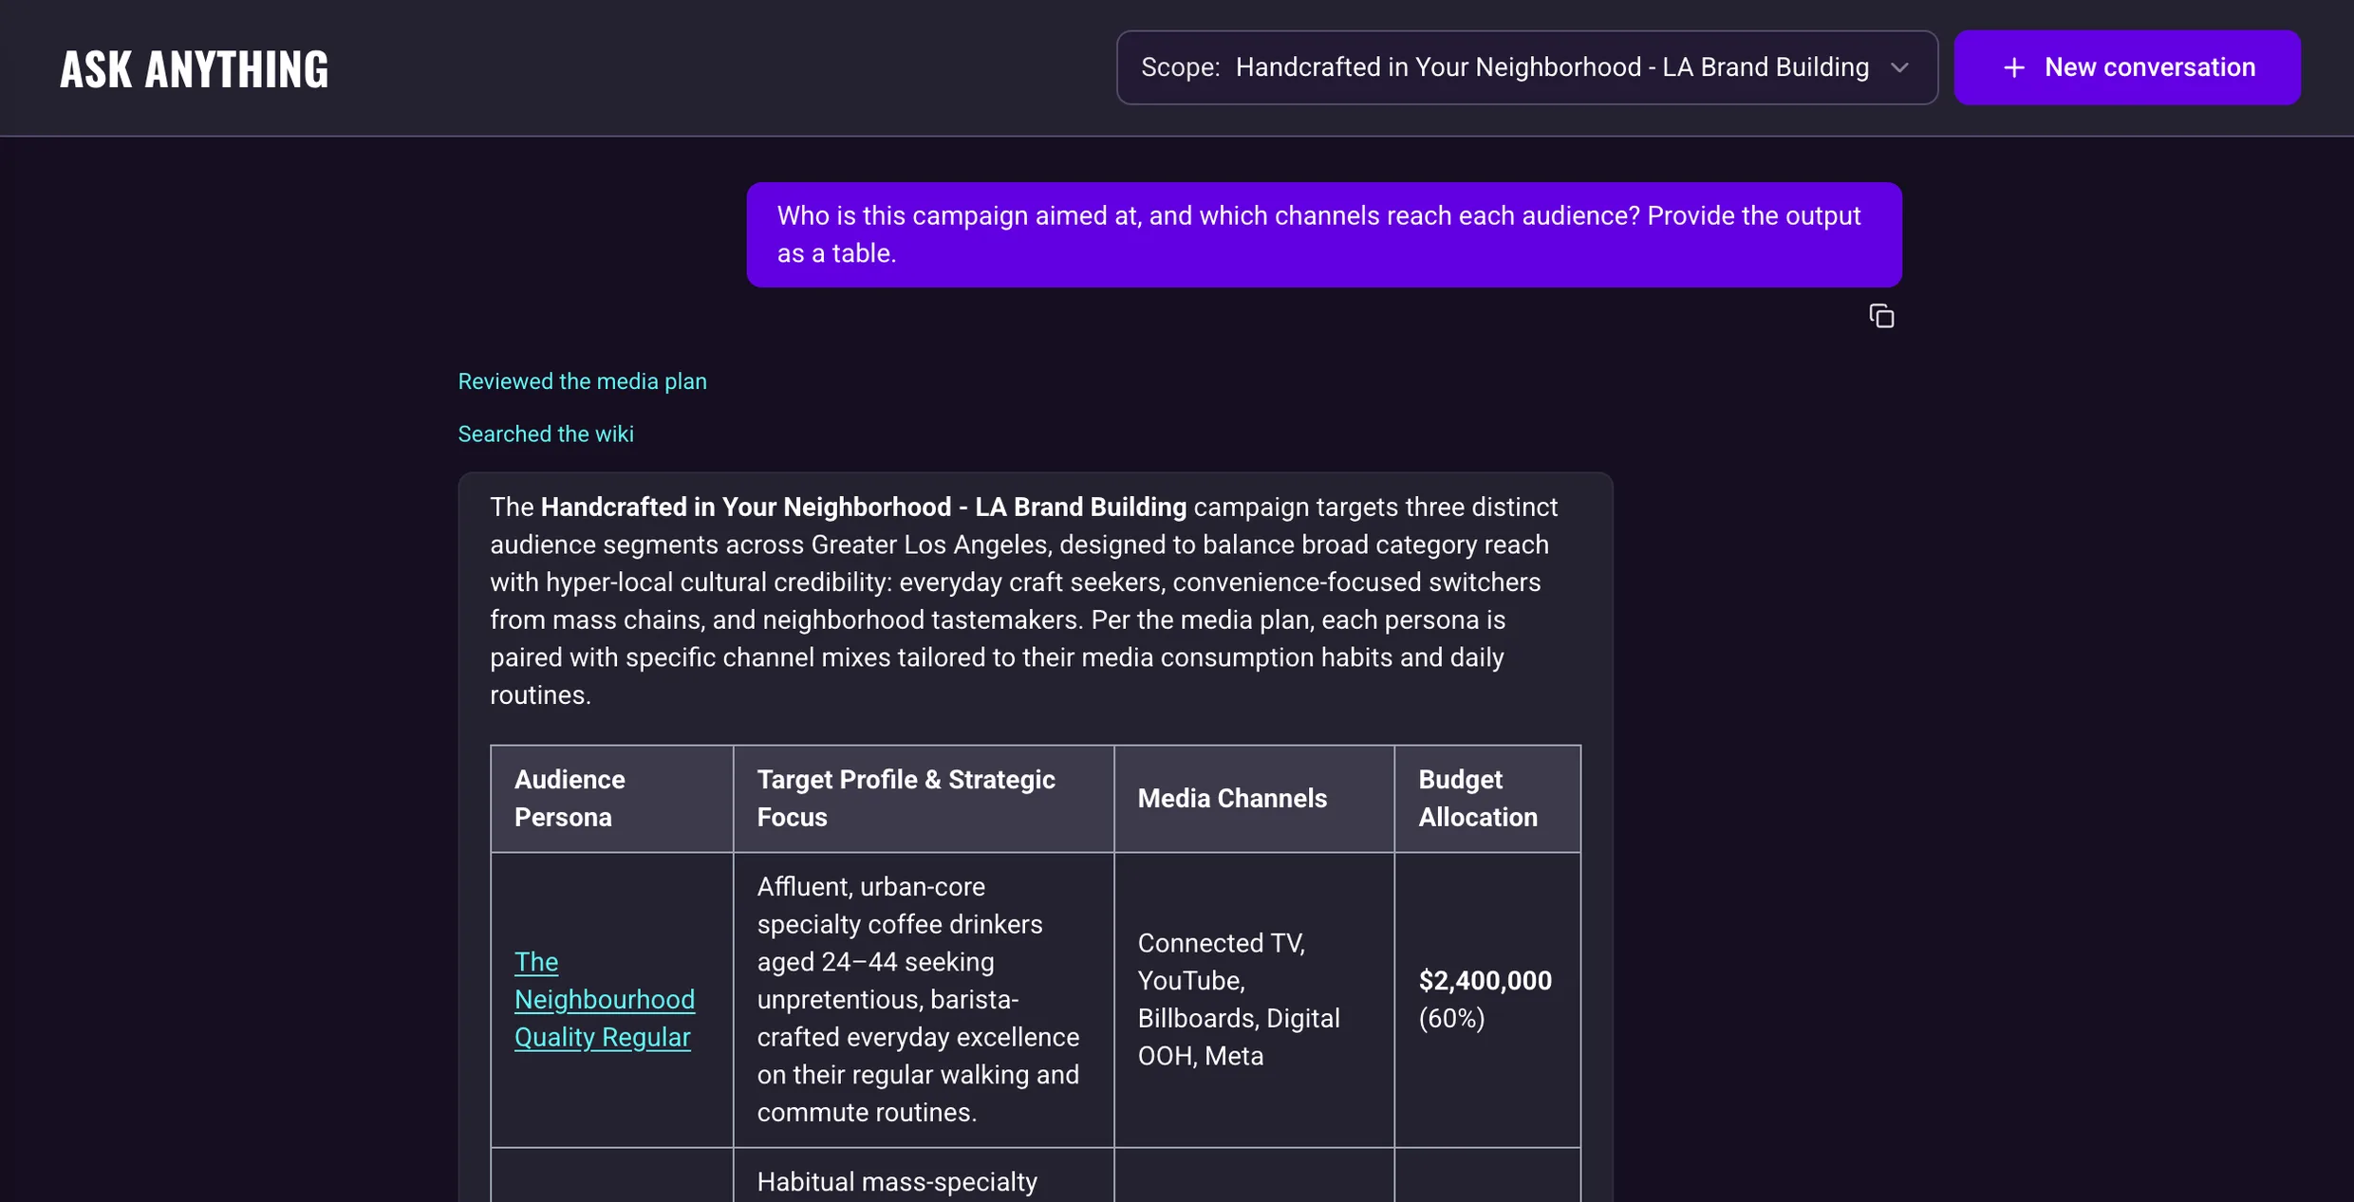This screenshot has height=1202, width=2354.
Task: Click the purple user question bubble
Action: click(x=1323, y=234)
